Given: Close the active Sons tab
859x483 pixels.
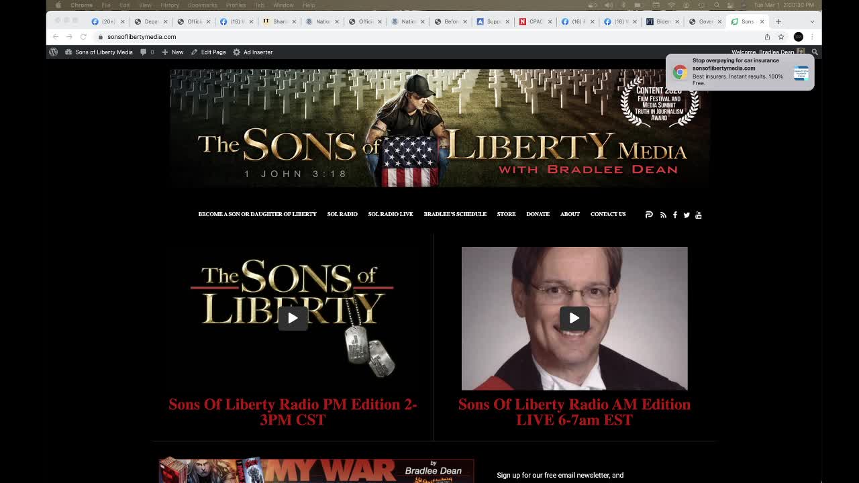Looking at the screenshot, I should pyautogui.click(x=762, y=21).
